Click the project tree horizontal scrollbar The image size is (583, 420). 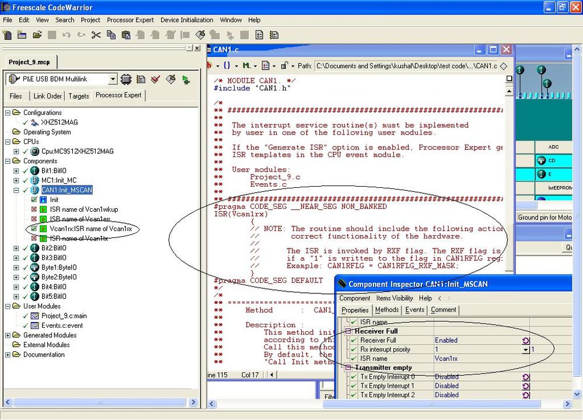100,402
